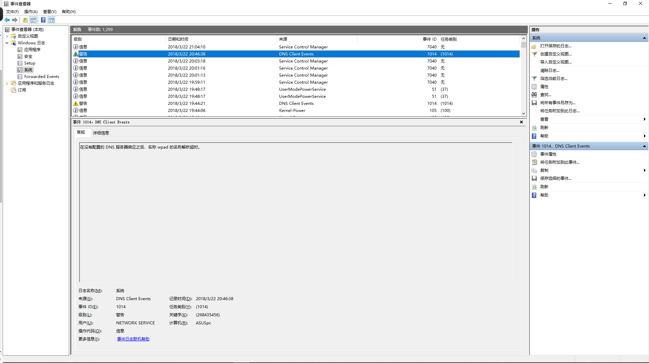
Task: Click the binoculars 查找 icon
Action: [534, 95]
